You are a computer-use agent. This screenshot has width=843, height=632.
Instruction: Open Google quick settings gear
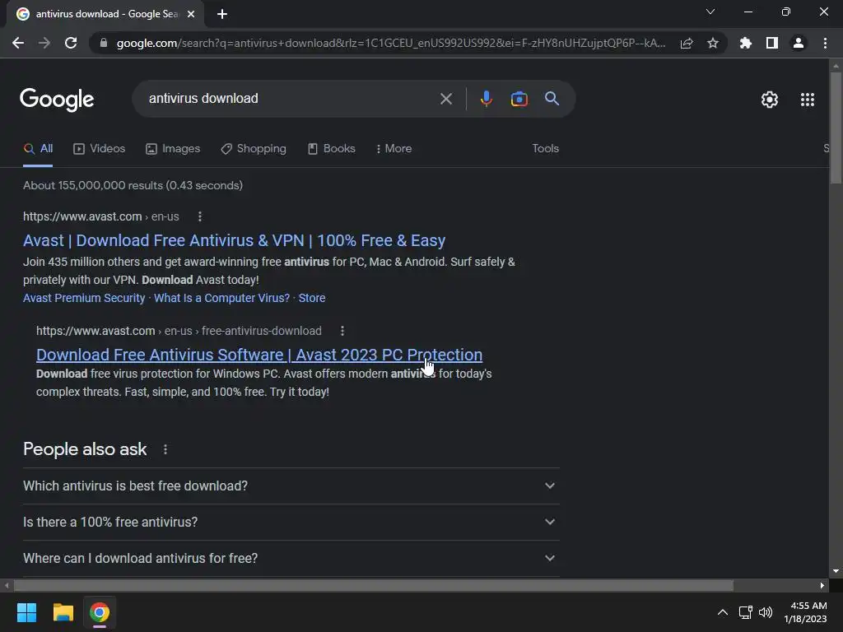770,100
